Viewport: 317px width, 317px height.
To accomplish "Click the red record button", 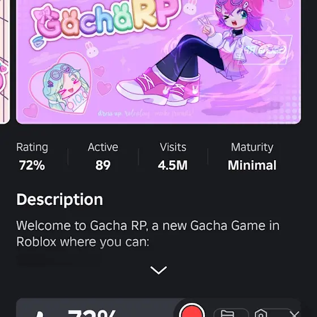I will (x=192, y=311).
